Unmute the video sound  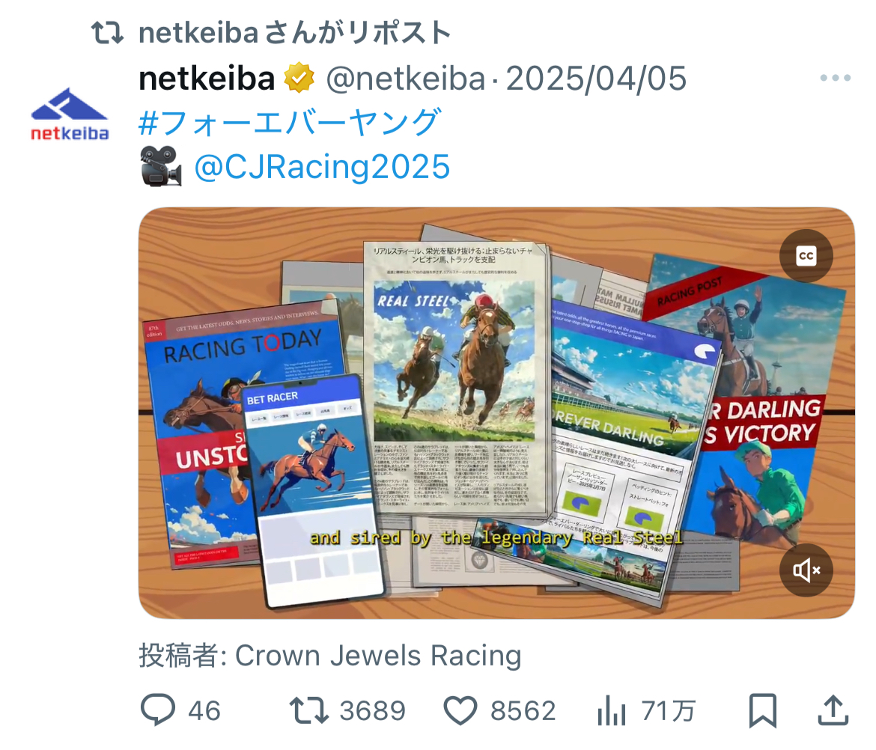pyautogui.click(x=806, y=570)
